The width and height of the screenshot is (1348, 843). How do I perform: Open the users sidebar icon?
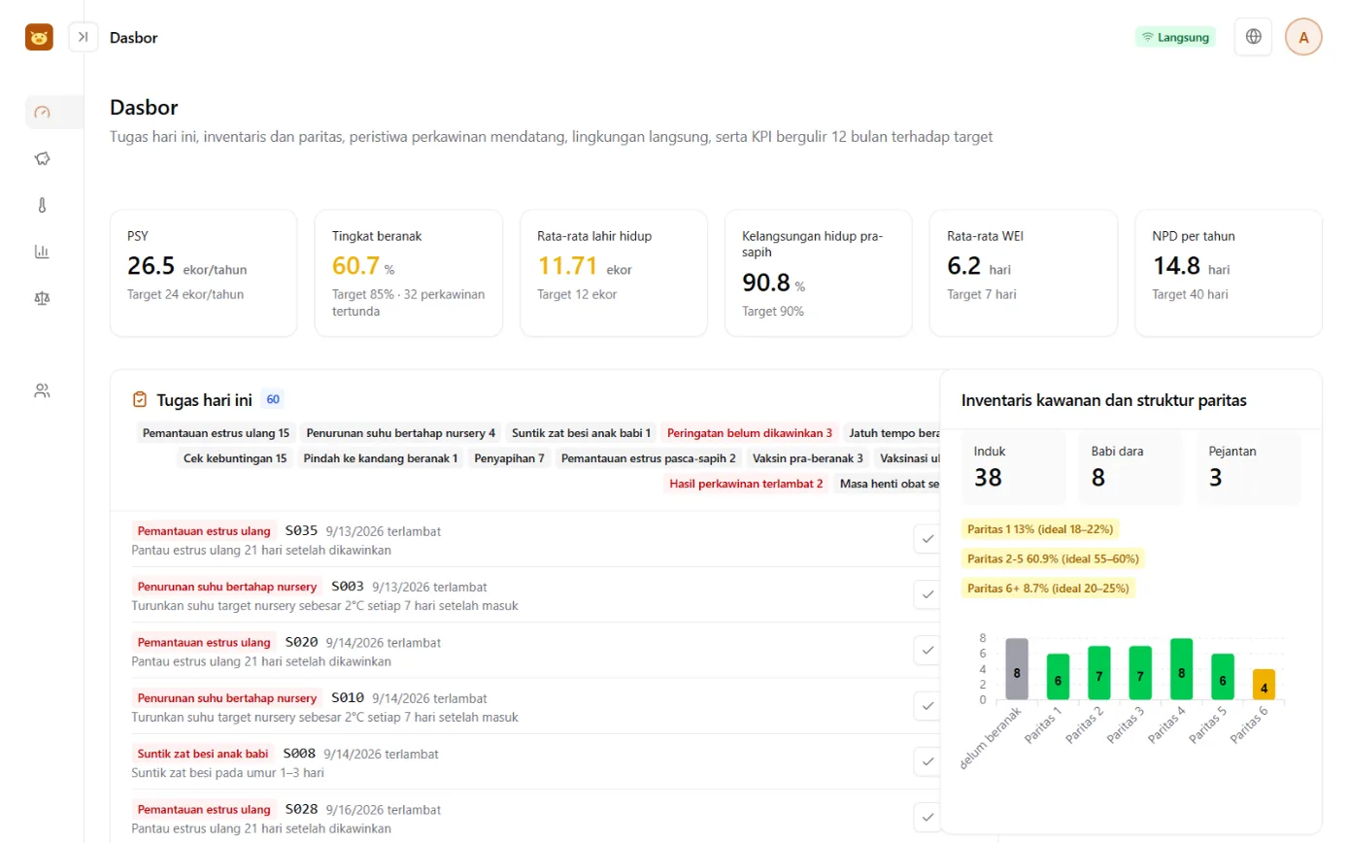tap(42, 391)
